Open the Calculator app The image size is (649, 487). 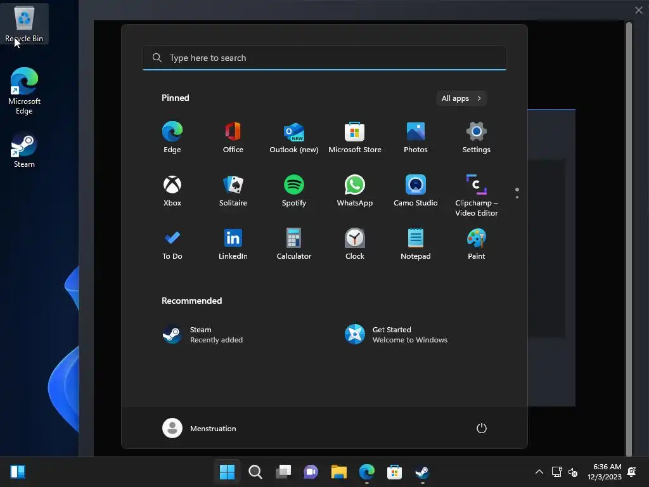294,244
